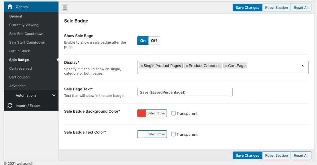Click white text color swatch

click(141, 134)
